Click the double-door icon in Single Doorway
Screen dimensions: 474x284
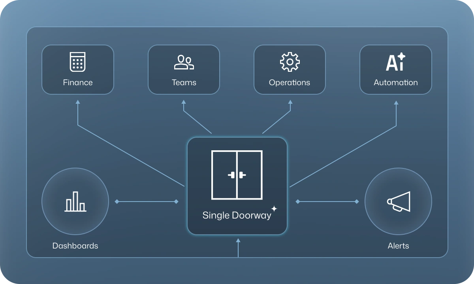click(237, 175)
